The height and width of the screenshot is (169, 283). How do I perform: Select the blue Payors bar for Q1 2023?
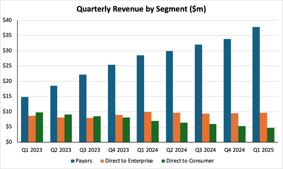click(25, 120)
